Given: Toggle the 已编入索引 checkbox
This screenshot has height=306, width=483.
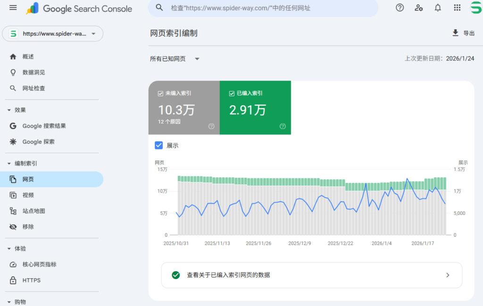Looking at the screenshot, I should (x=232, y=93).
